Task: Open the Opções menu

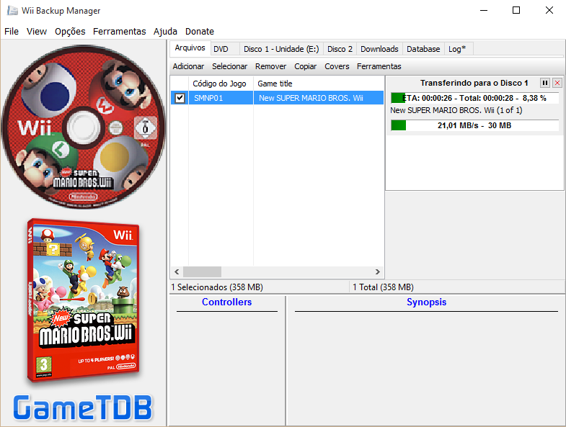Action: tap(70, 31)
